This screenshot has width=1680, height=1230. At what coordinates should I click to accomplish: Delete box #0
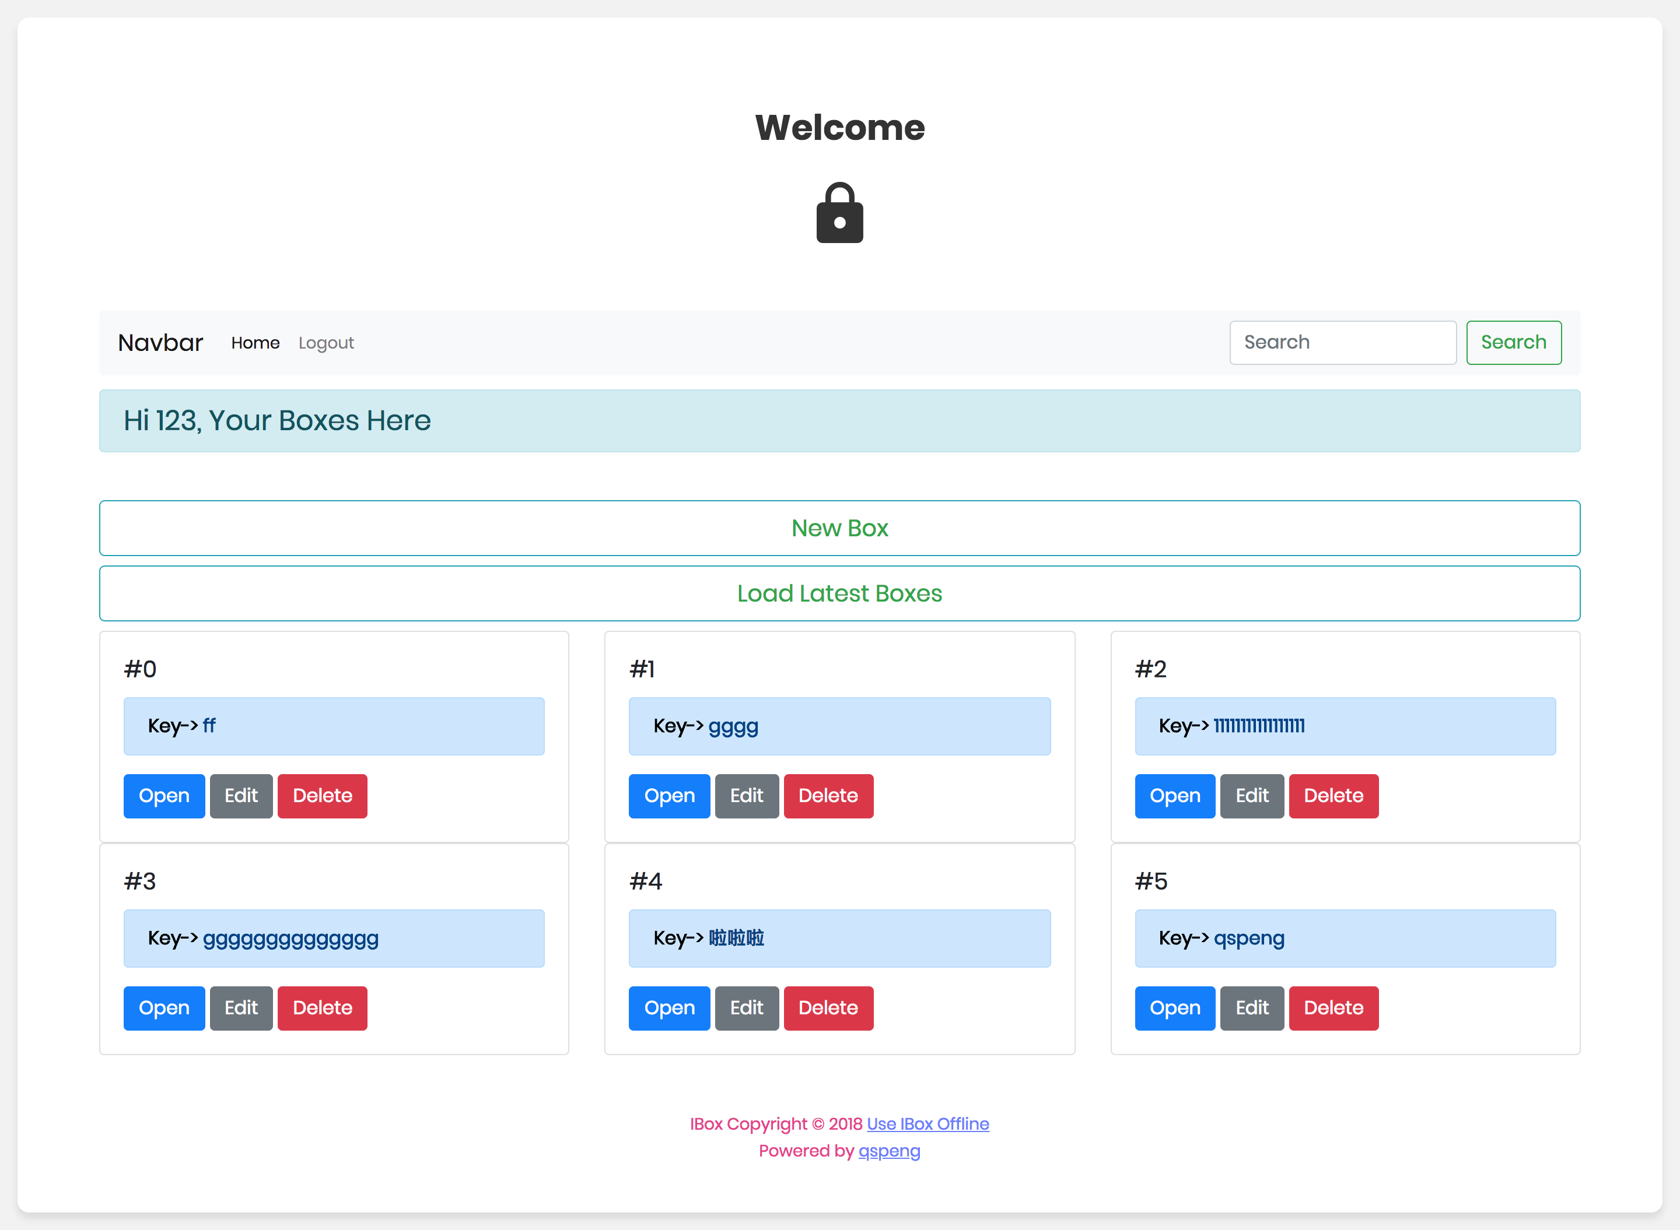click(x=322, y=796)
